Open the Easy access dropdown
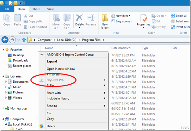Screen dimensions: 191x131 point(122,21)
